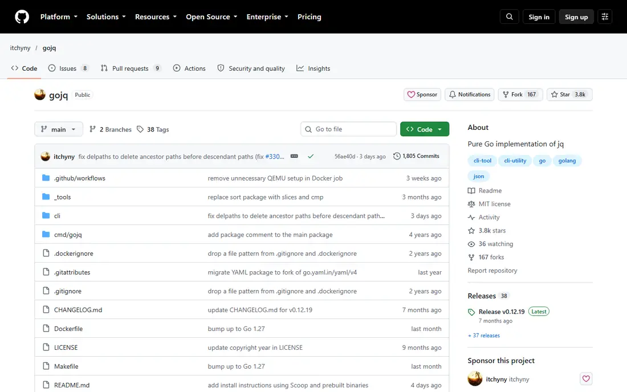Expand commit message with the ellipsis icon
This screenshot has width=627, height=392.
pos(294,156)
